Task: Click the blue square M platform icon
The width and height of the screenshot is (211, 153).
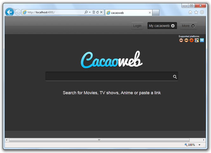Action: click(202, 40)
